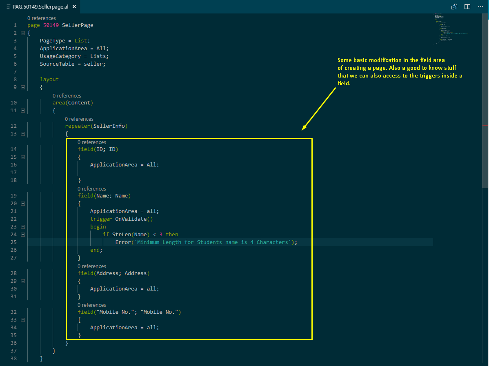The image size is (489, 366).
Task: Click the 'UsageCategory = Lists;' line
Action: tap(74, 56)
